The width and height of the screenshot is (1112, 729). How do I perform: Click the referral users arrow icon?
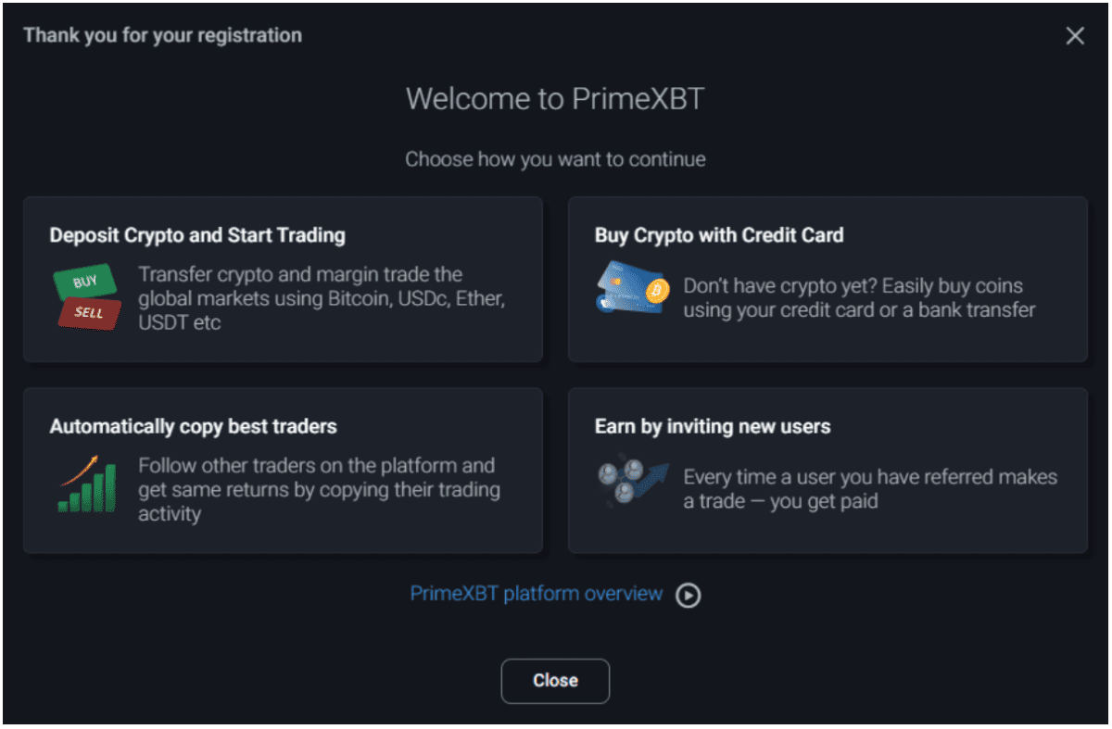[x=632, y=482]
